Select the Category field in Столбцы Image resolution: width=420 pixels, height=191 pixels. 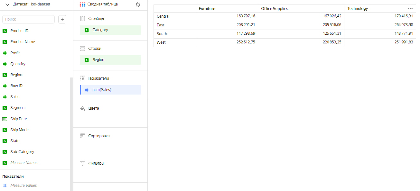[x=110, y=30]
